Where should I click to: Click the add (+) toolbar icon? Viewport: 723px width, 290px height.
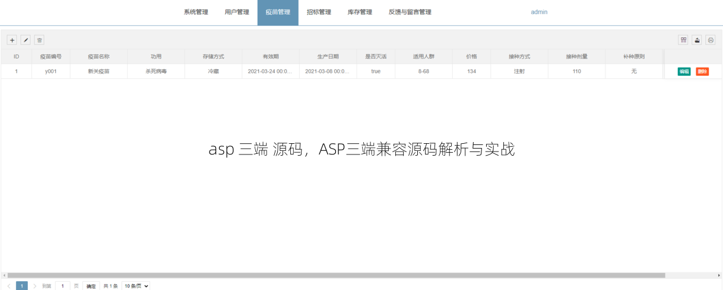pos(12,40)
